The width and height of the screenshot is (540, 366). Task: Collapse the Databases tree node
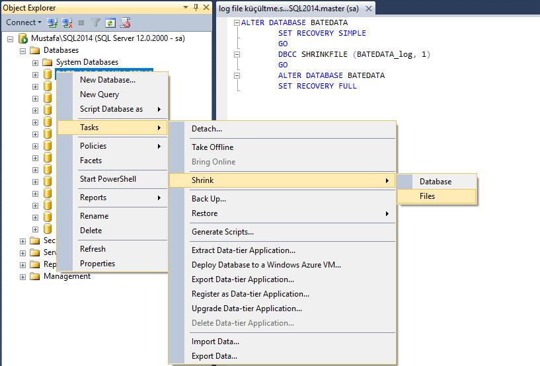[22, 50]
